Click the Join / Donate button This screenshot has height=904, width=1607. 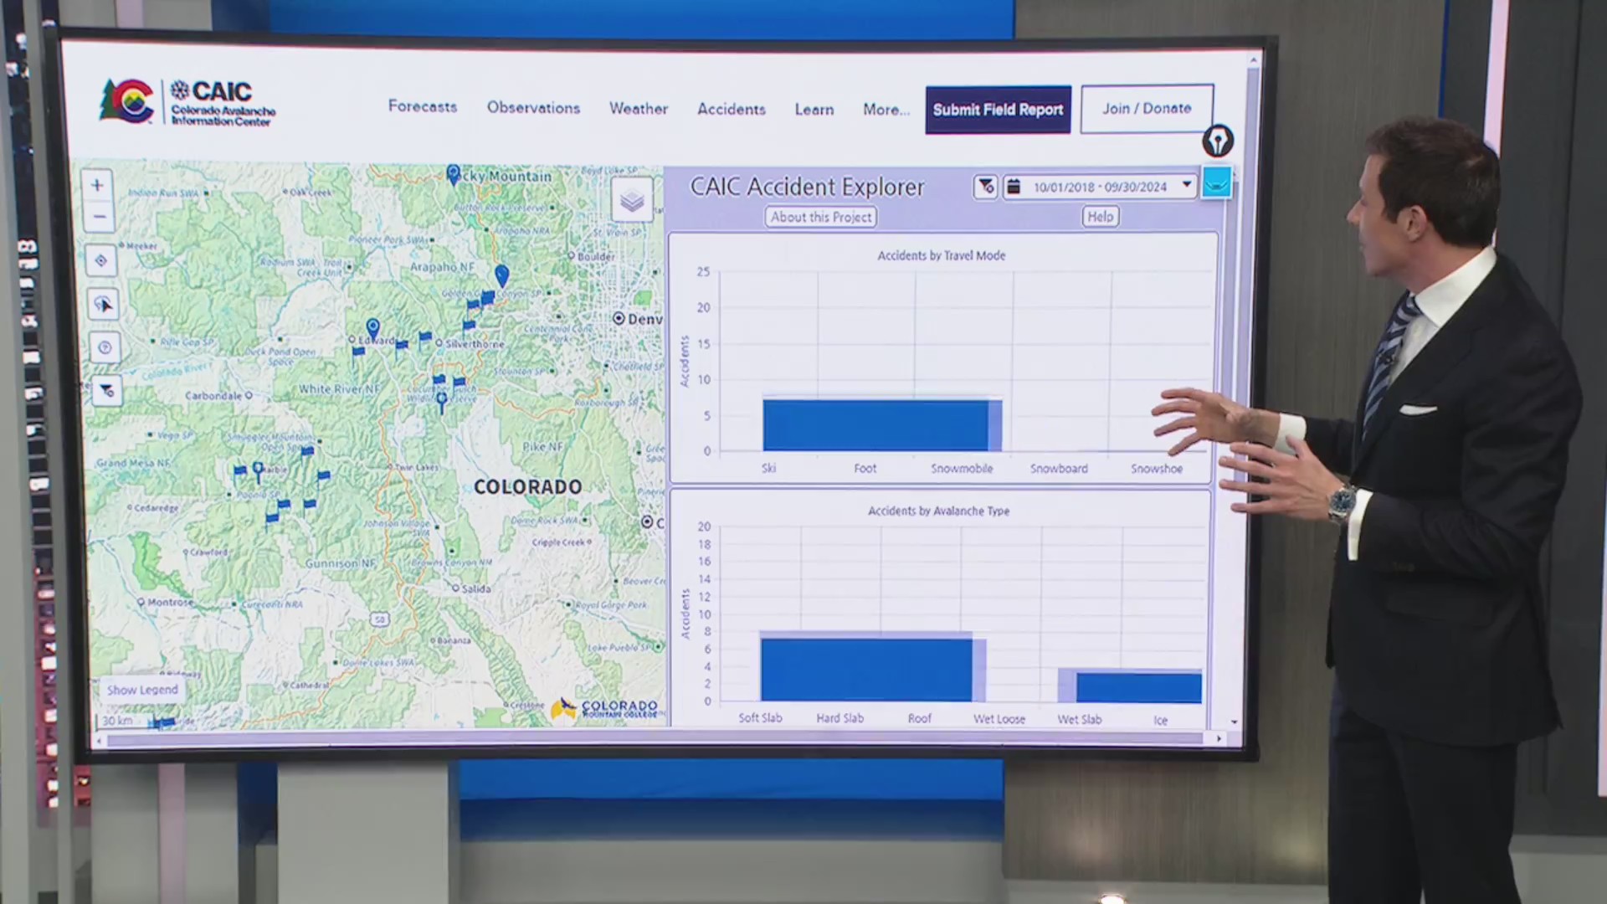[1147, 109]
